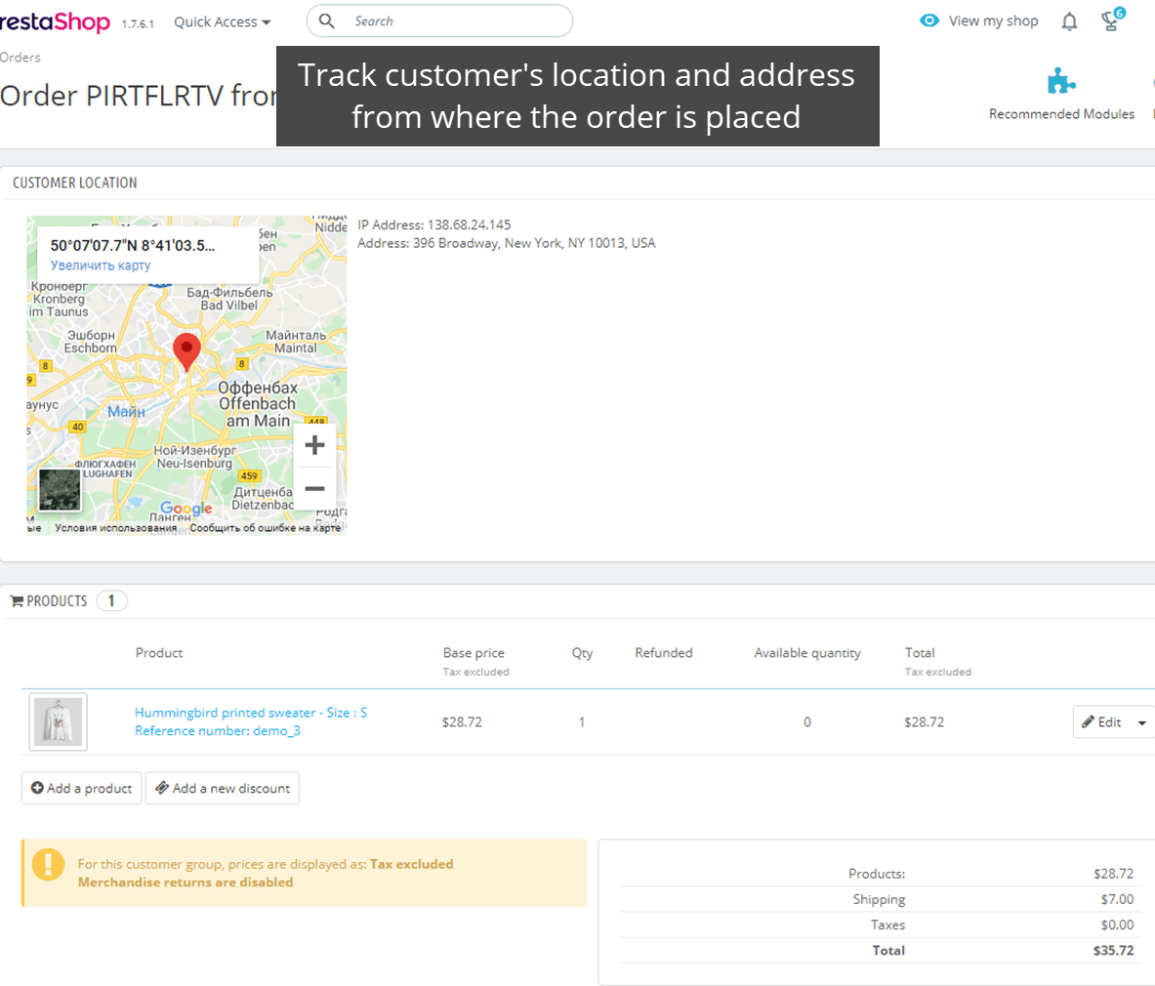Viewport: 1155px width, 986px height.
Task: Click Reference number demo_3 link
Action: (218, 730)
